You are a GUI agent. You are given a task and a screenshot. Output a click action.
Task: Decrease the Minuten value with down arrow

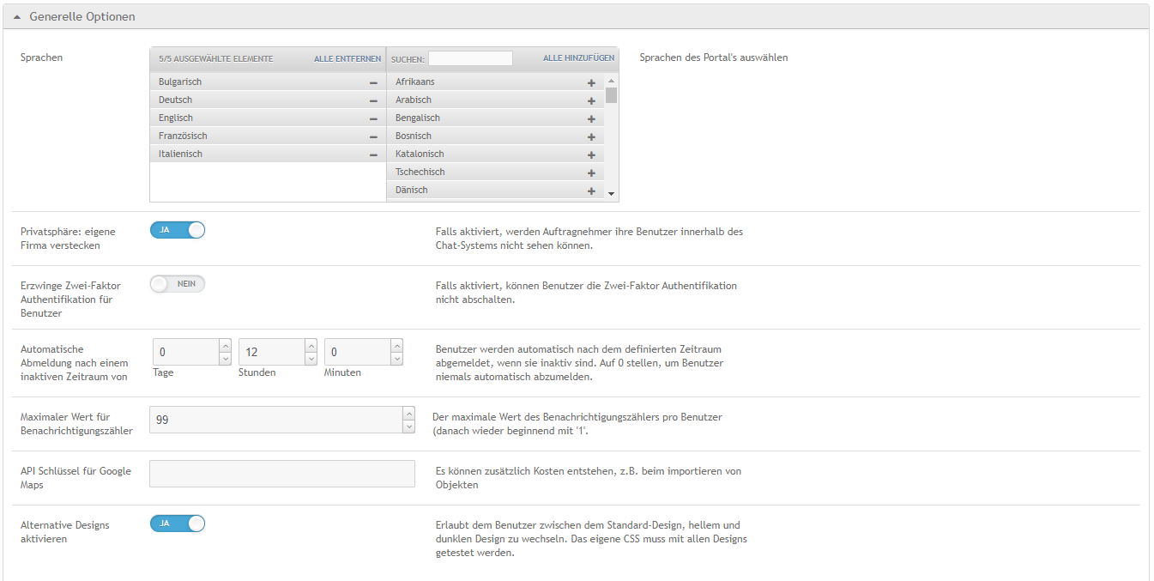click(396, 359)
